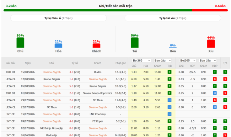
Task: Click T/B badge in the 05/08/2026 row
Action: 170,86
